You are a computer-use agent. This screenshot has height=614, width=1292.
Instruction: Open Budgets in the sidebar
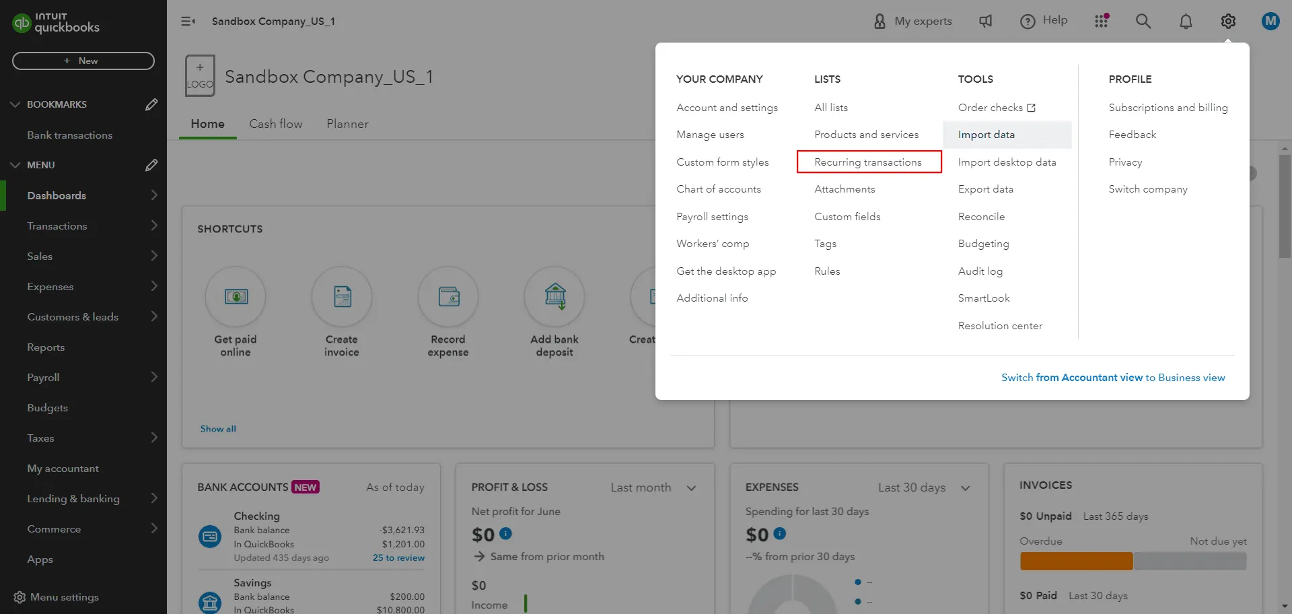47,408
